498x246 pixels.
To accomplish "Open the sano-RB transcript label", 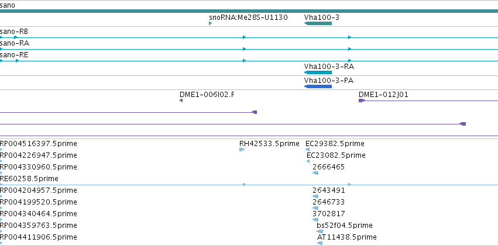I will point(14,32).
